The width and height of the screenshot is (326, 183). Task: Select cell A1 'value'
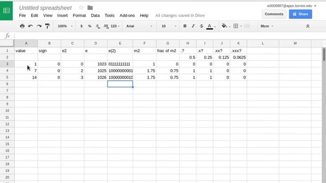[26, 51]
